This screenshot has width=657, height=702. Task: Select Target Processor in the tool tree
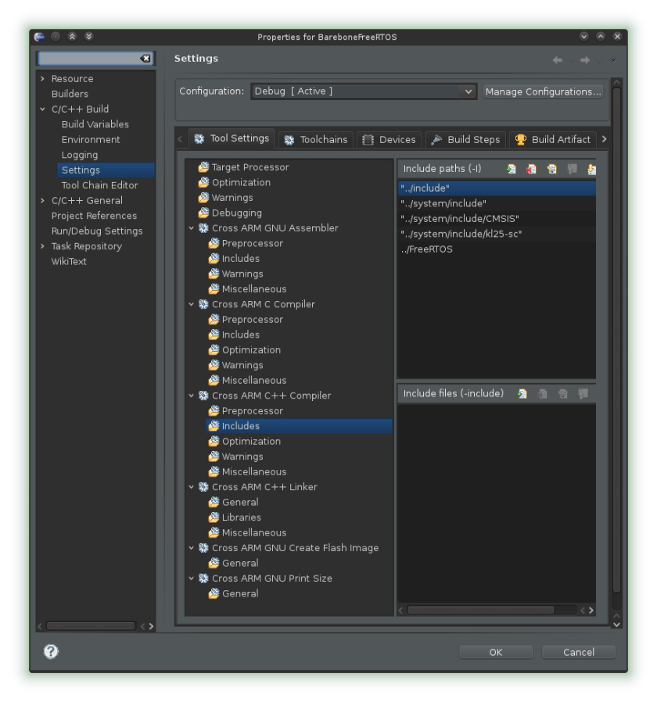(x=250, y=167)
